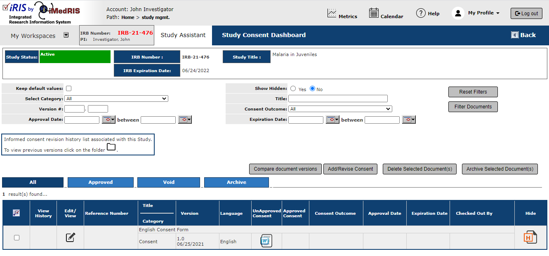Open second Approval Date calendar picker
This screenshot has width=549, height=256.
[x=185, y=120]
